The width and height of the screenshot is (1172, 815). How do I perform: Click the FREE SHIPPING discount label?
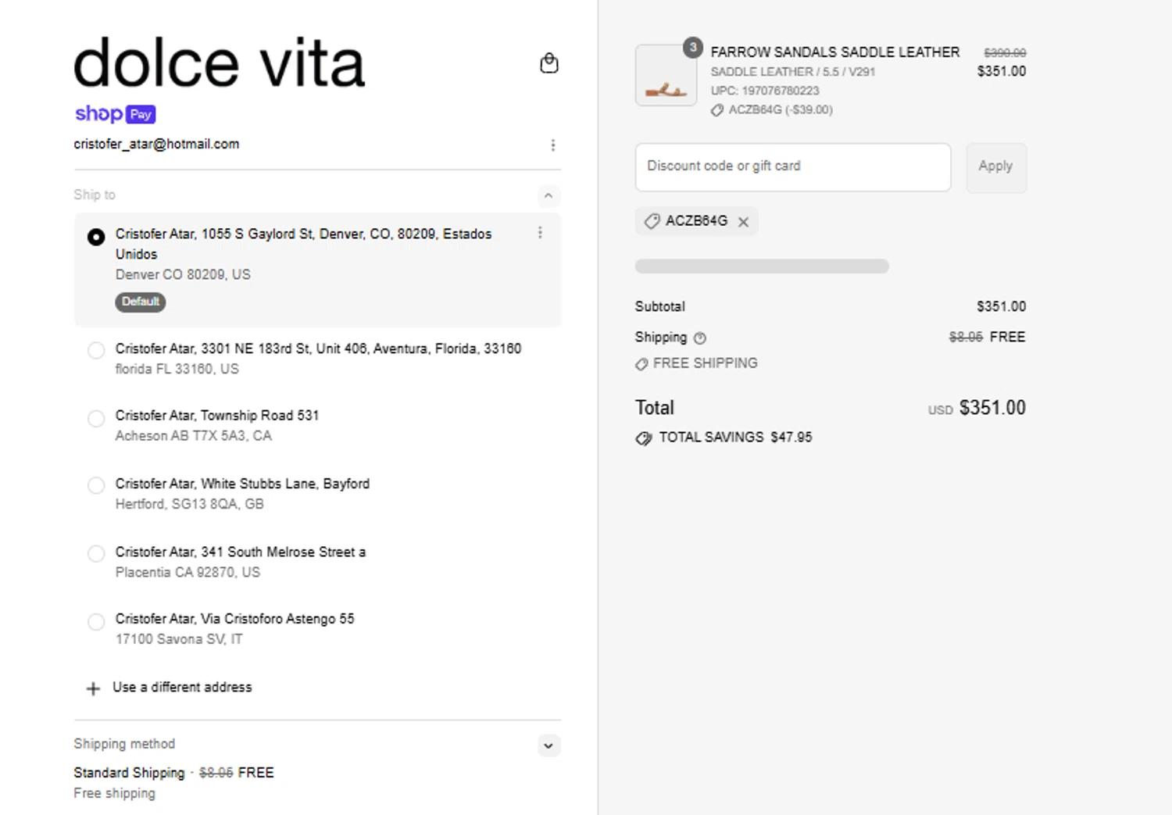pos(705,363)
